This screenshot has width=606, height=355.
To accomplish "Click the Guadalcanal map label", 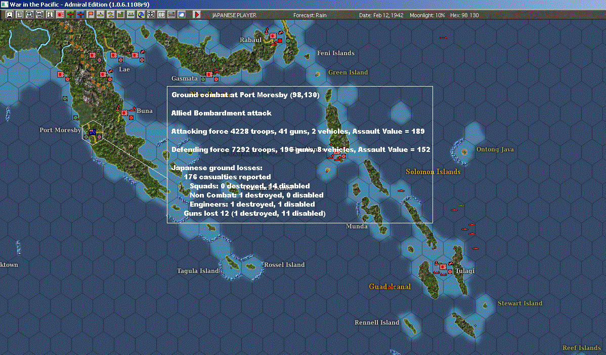I will click(389, 287).
